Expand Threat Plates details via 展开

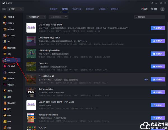click(146, 79)
